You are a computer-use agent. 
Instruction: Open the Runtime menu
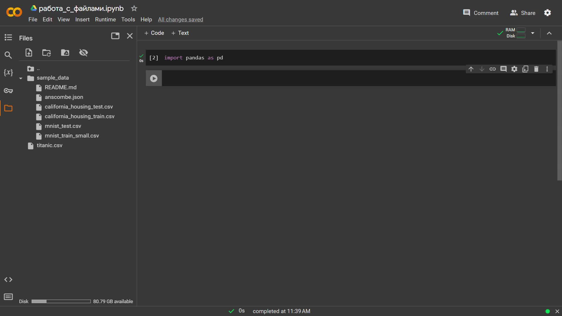point(105,19)
